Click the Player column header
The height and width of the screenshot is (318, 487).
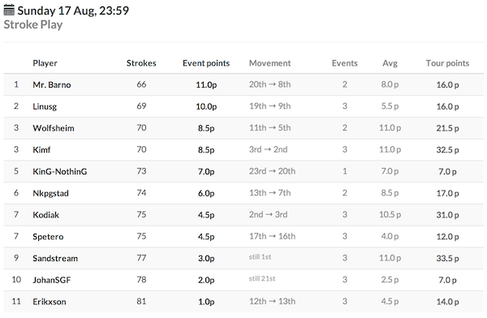(45, 63)
